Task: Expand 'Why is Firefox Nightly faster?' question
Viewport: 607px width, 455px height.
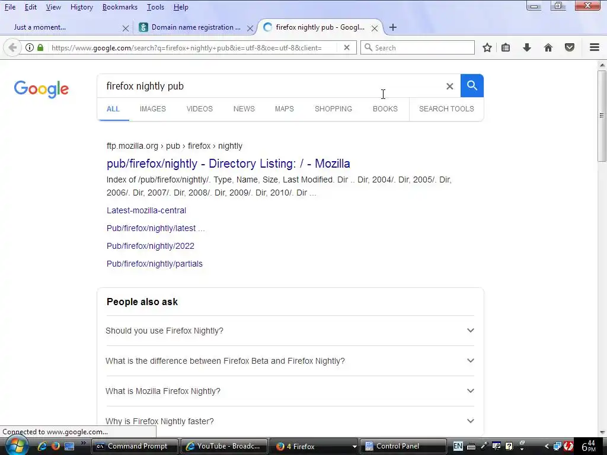Action: (290, 421)
